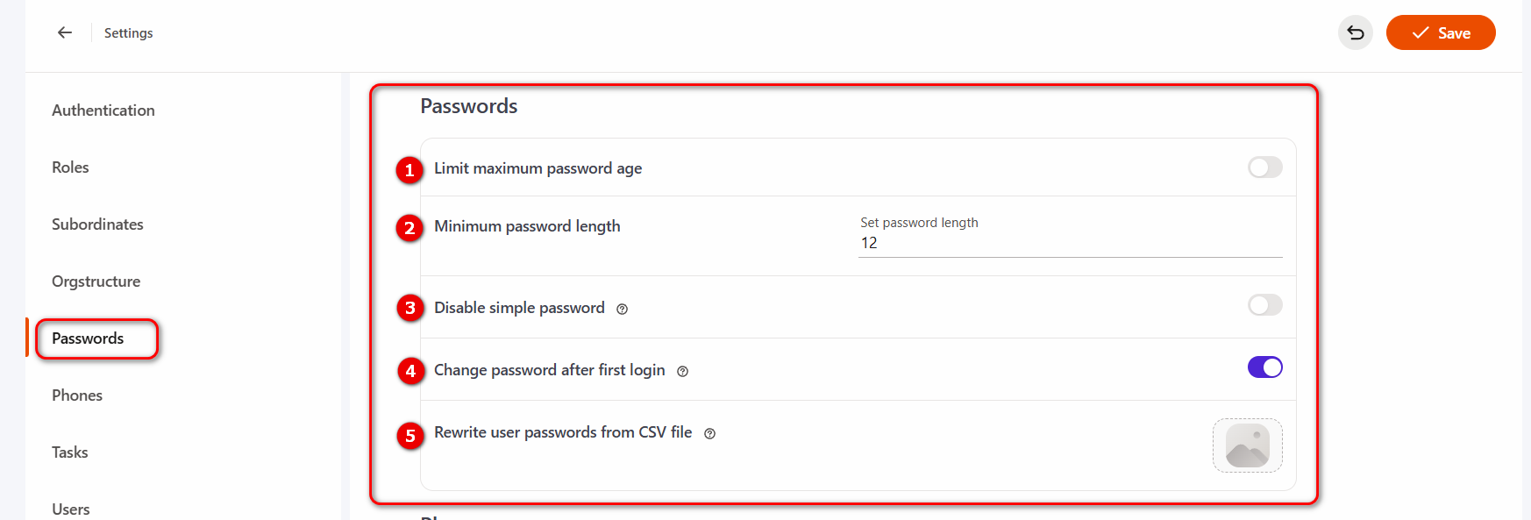This screenshot has width=1531, height=520.
Task: Click the undo changes icon
Action: click(x=1355, y=33)
